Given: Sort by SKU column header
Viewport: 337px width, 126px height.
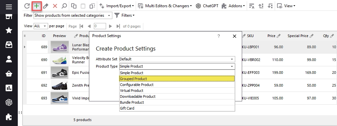Looking at the screenshot, I should click(250, 36).
